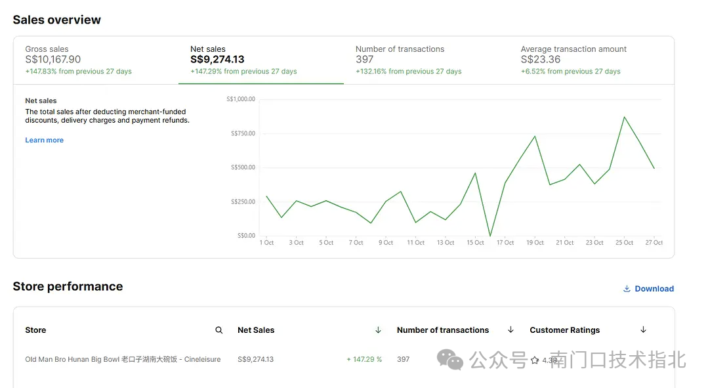708x388 pixels.
Task: Sort by Net Sales arrow icon
Action: point(379,330)
